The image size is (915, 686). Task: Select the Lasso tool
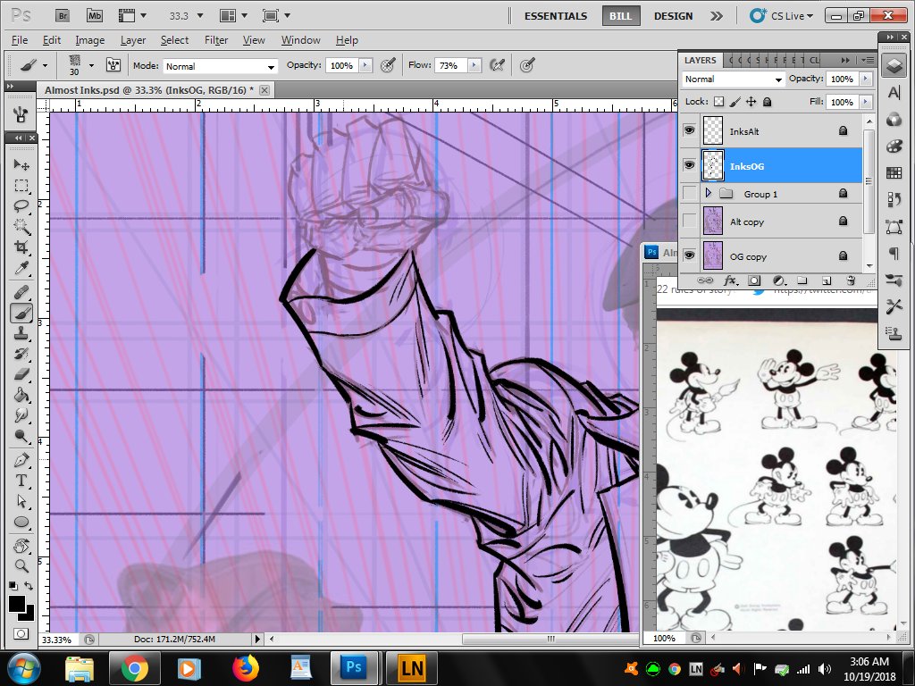point(21,206)
